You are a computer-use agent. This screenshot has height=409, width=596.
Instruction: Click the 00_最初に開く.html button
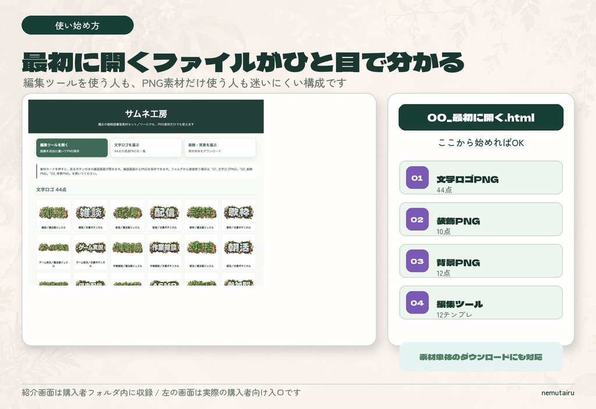tap(481, 117)
